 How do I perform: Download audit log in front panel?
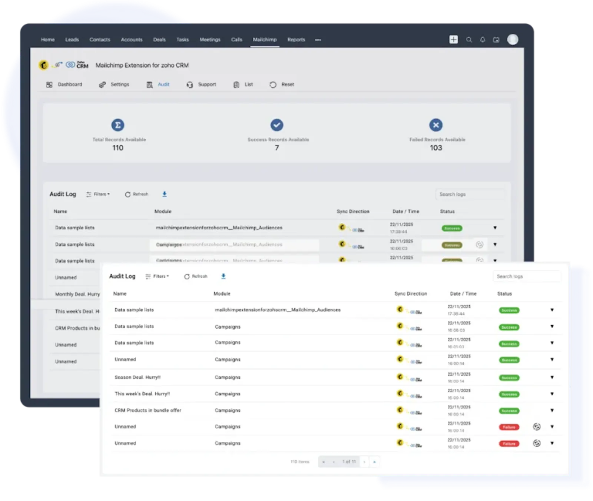223,276
